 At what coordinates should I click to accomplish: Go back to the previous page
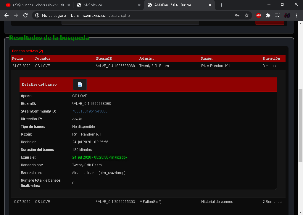pyautogui.click(x=7, y=15)
